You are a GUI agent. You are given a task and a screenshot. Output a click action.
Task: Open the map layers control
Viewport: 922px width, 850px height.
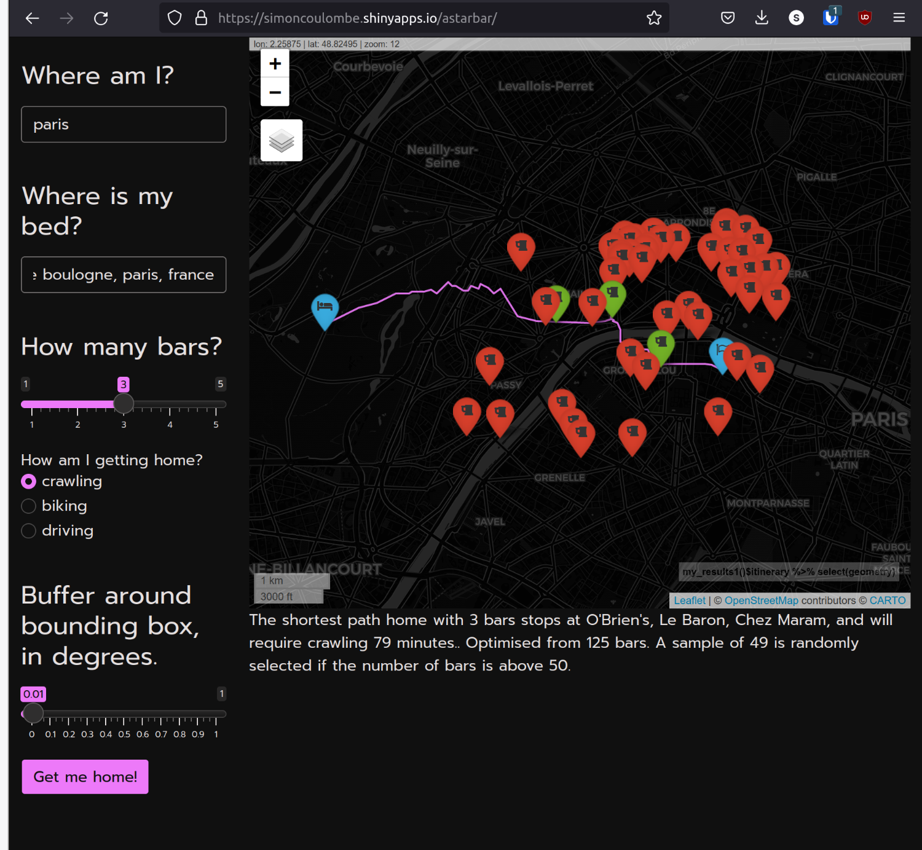click(x=282, y=140)
